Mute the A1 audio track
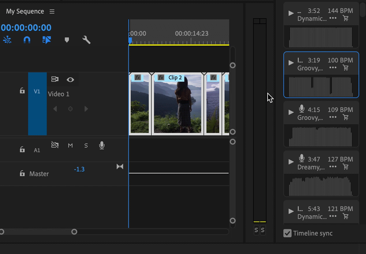This screenshot has width=366, height=254. click(70, 145)
